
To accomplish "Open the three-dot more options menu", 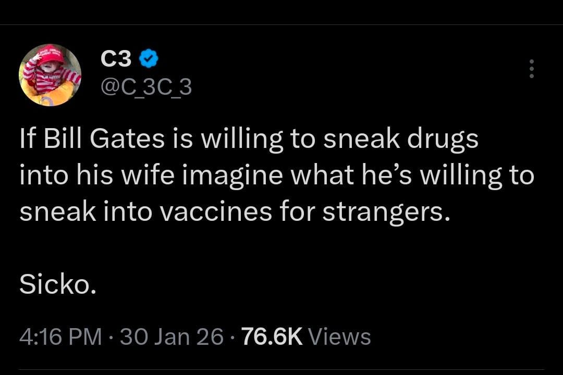I will pos(531,69).
